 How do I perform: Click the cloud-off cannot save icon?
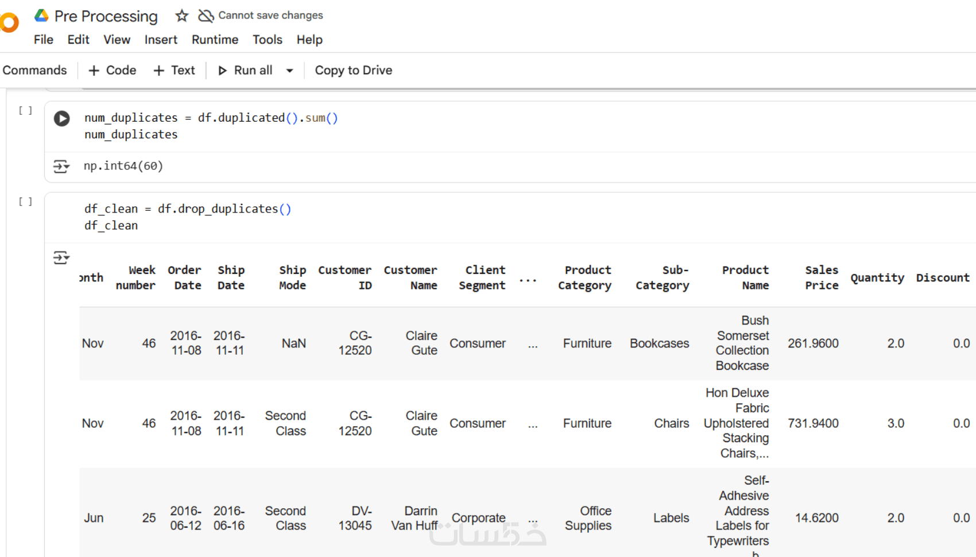click(206, 16)
